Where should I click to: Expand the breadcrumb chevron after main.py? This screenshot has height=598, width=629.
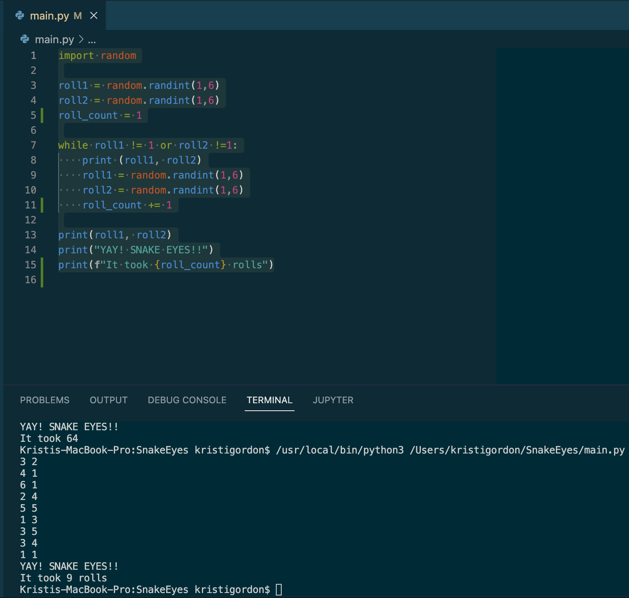pyautogui.click(x=80, y=40)
